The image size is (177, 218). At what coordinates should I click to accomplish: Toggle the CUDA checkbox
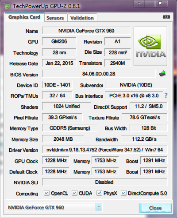pos(74,193)
